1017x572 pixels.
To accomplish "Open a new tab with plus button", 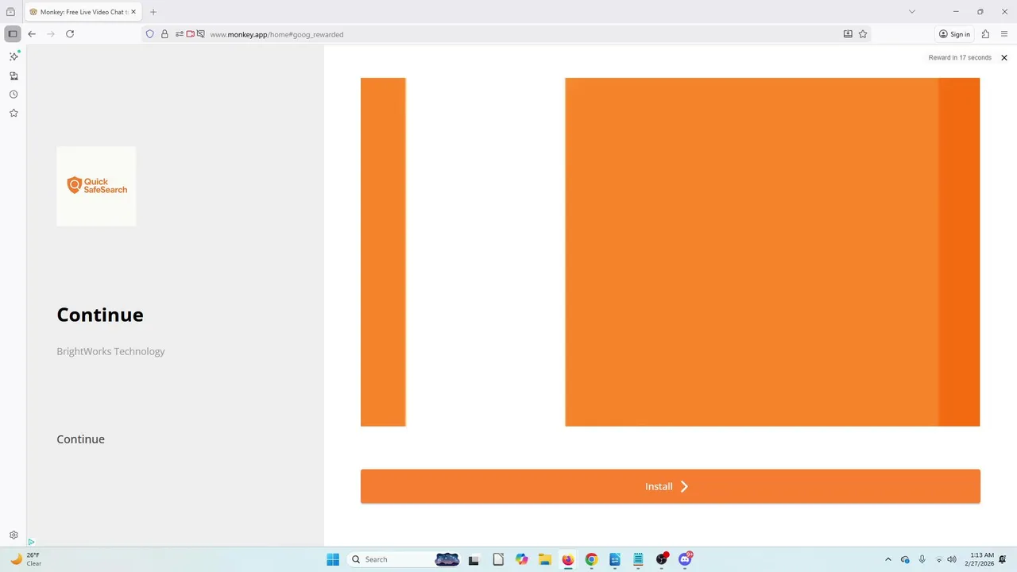I will click(153, 12).
